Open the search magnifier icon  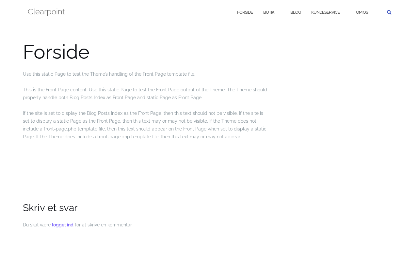click(389, 12)
